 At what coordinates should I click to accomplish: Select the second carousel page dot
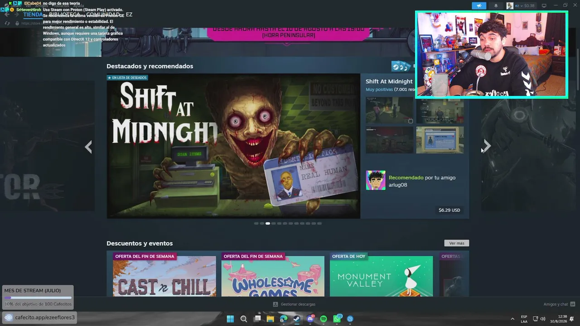(262, 223)
